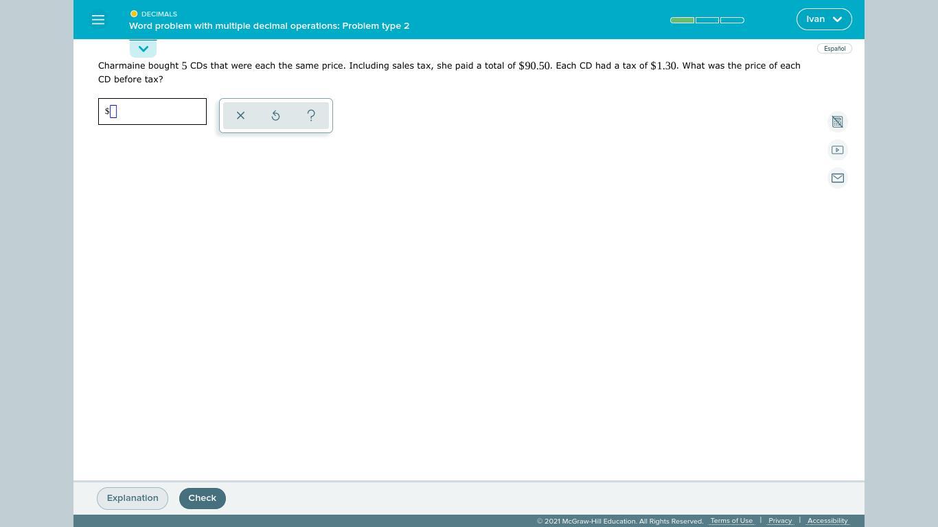Open the Accessibility link
Screen dimensions: 938x527
pyautogui.click(x=827, y=521)
